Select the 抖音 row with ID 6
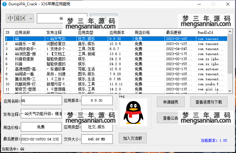The width and height of the screenshot is (236, 153). [116, 64]
